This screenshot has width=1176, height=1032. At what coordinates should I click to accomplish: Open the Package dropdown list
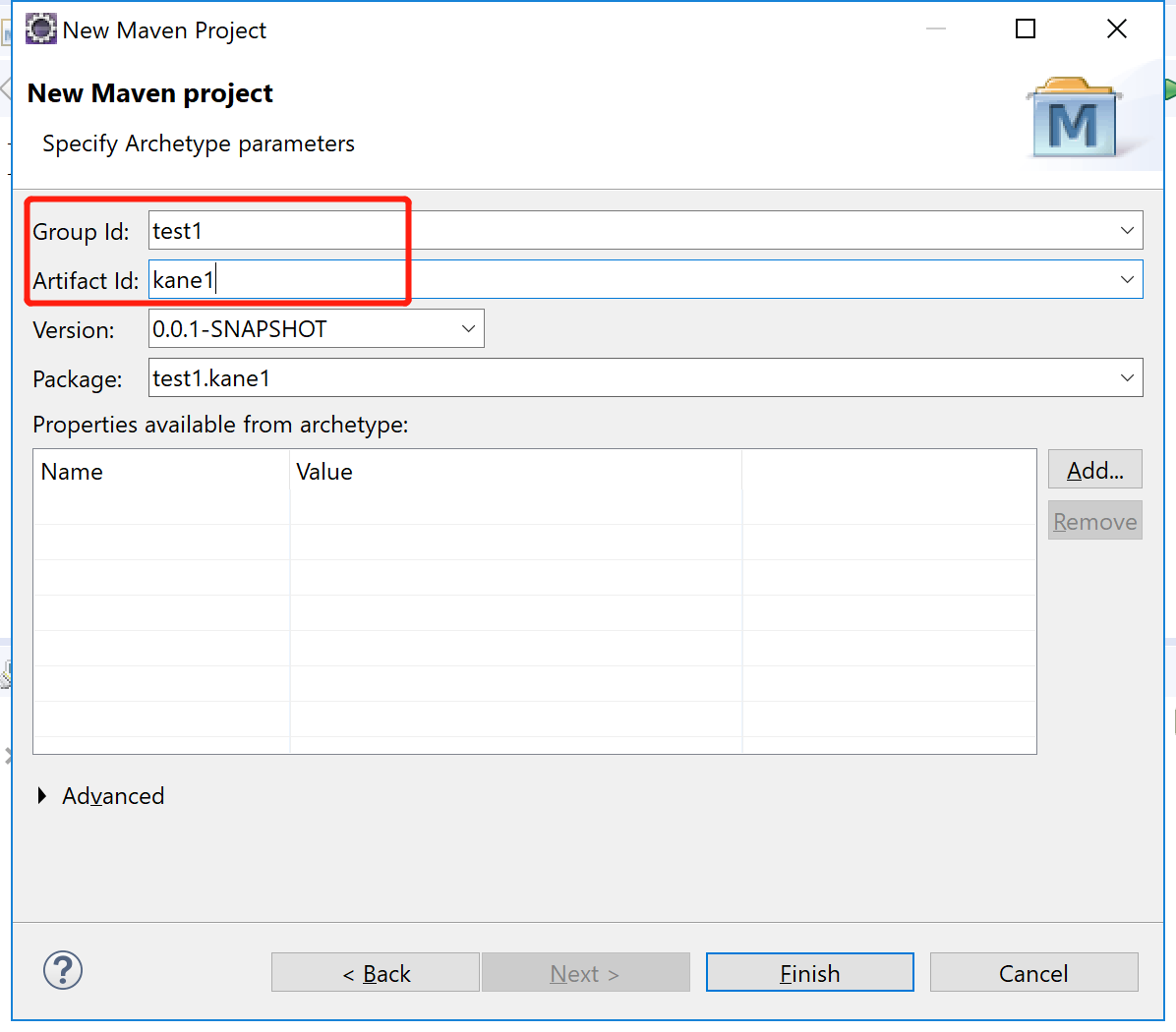[1127, 378]
